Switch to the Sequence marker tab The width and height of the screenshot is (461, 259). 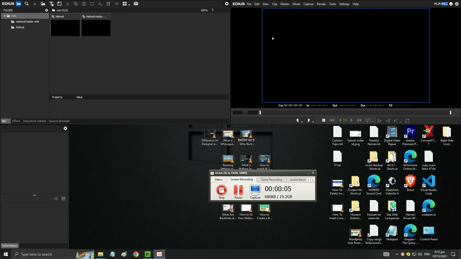pos(35,121)
